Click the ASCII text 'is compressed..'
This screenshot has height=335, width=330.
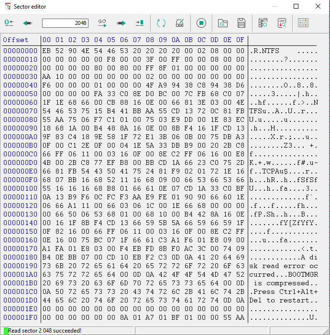tap(286, 283)
